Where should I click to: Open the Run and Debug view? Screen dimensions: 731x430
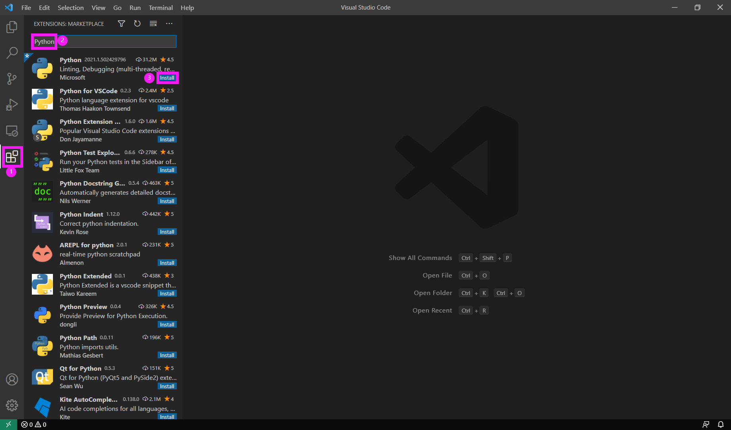pos(12,104)
